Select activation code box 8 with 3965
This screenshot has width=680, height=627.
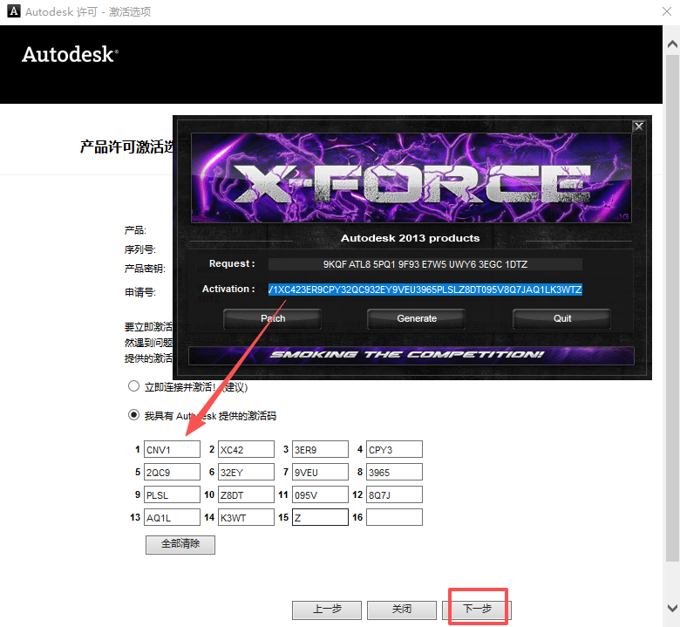[x=394, y=473]
